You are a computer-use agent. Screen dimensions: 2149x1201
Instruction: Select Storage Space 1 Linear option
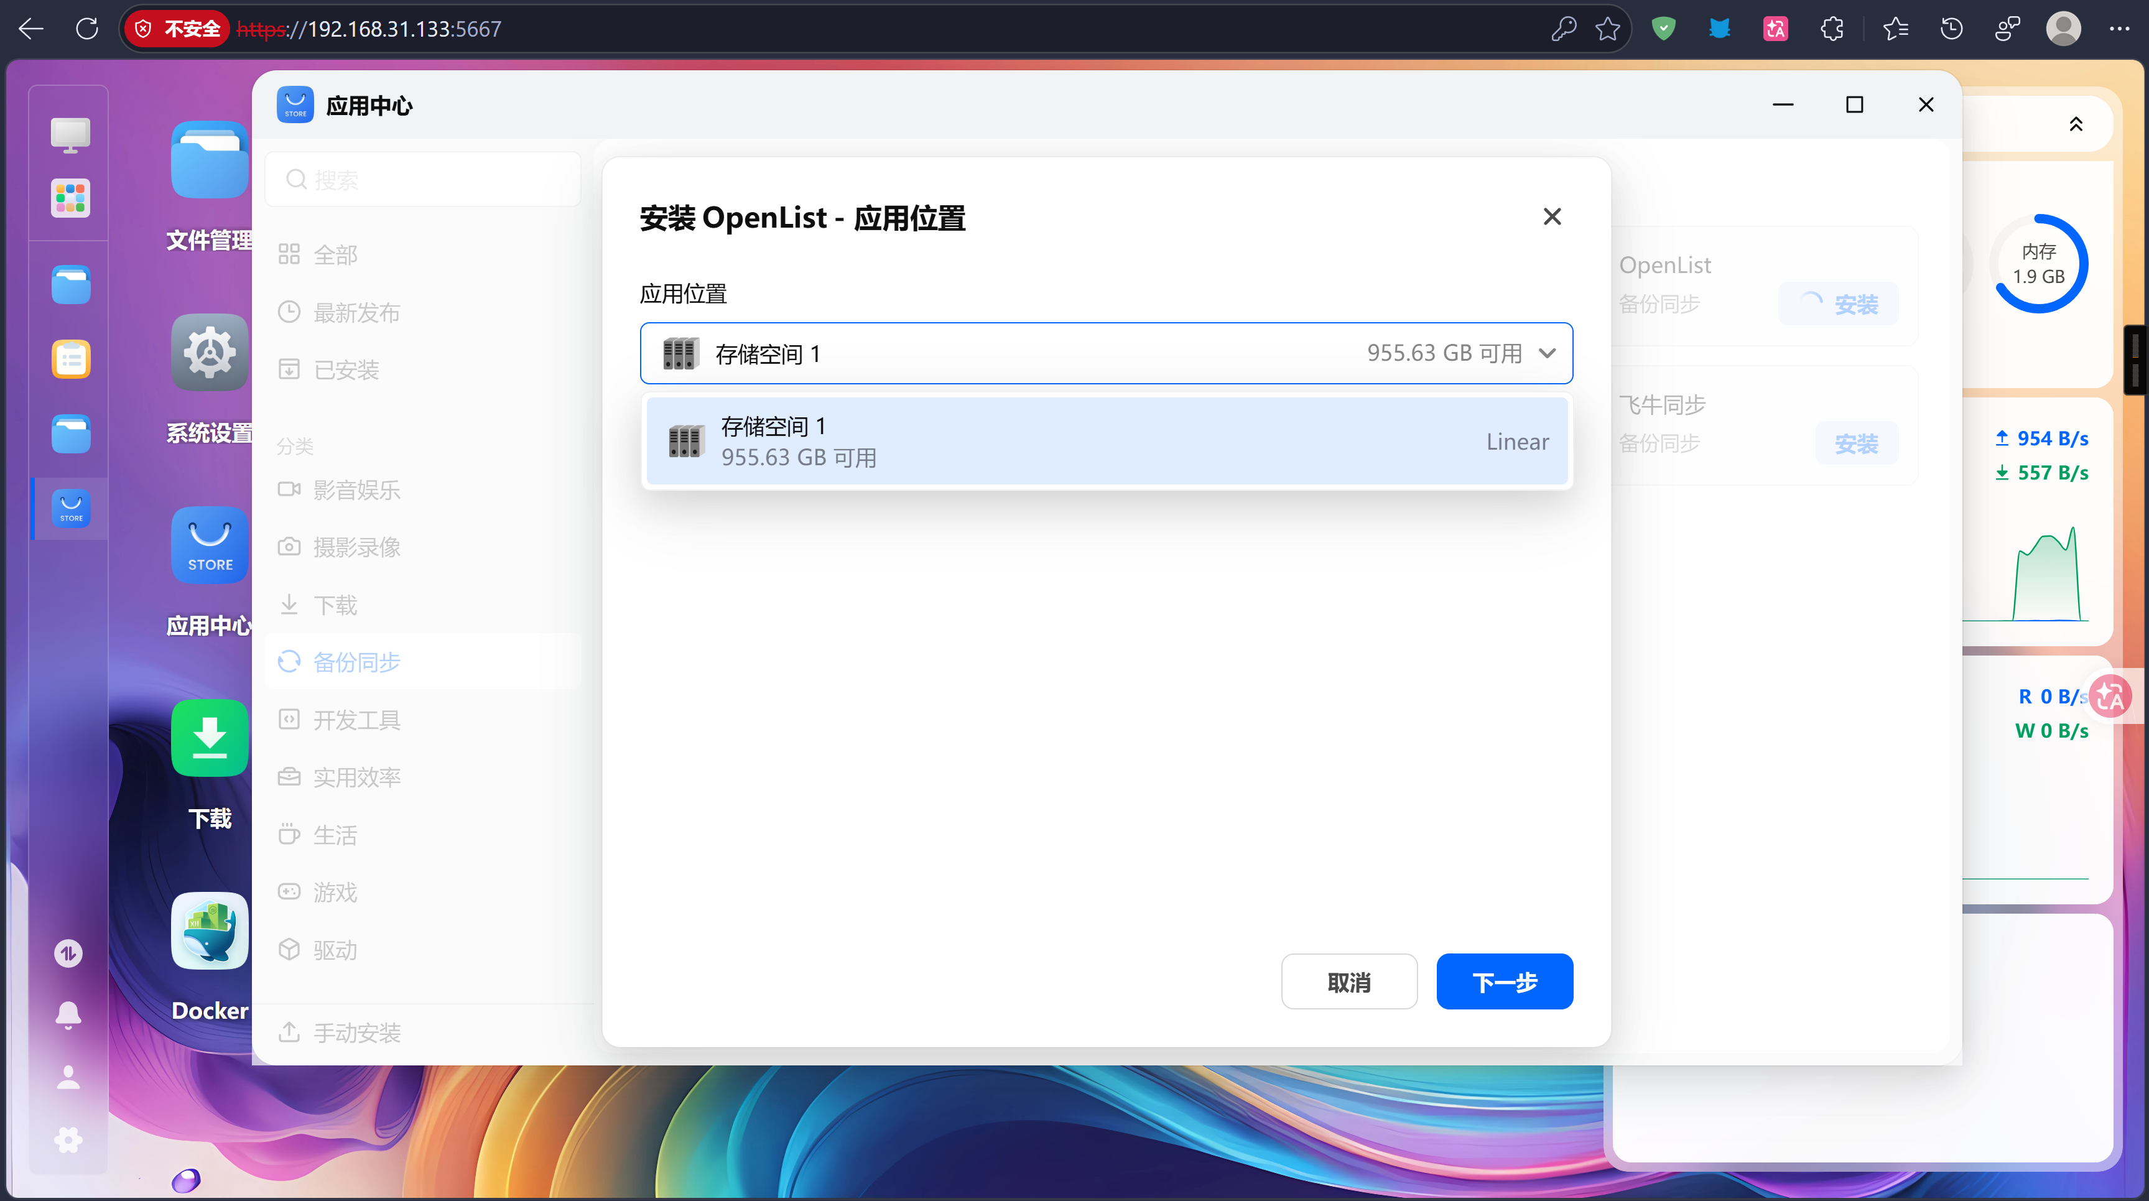pos(1106,441)
